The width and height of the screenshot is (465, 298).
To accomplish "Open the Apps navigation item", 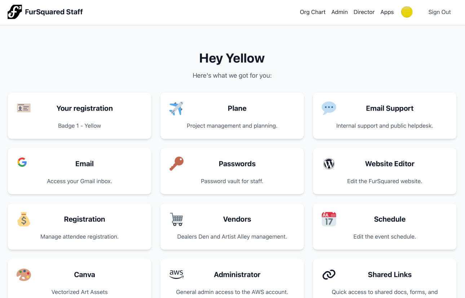I will [x=387, y=12].
